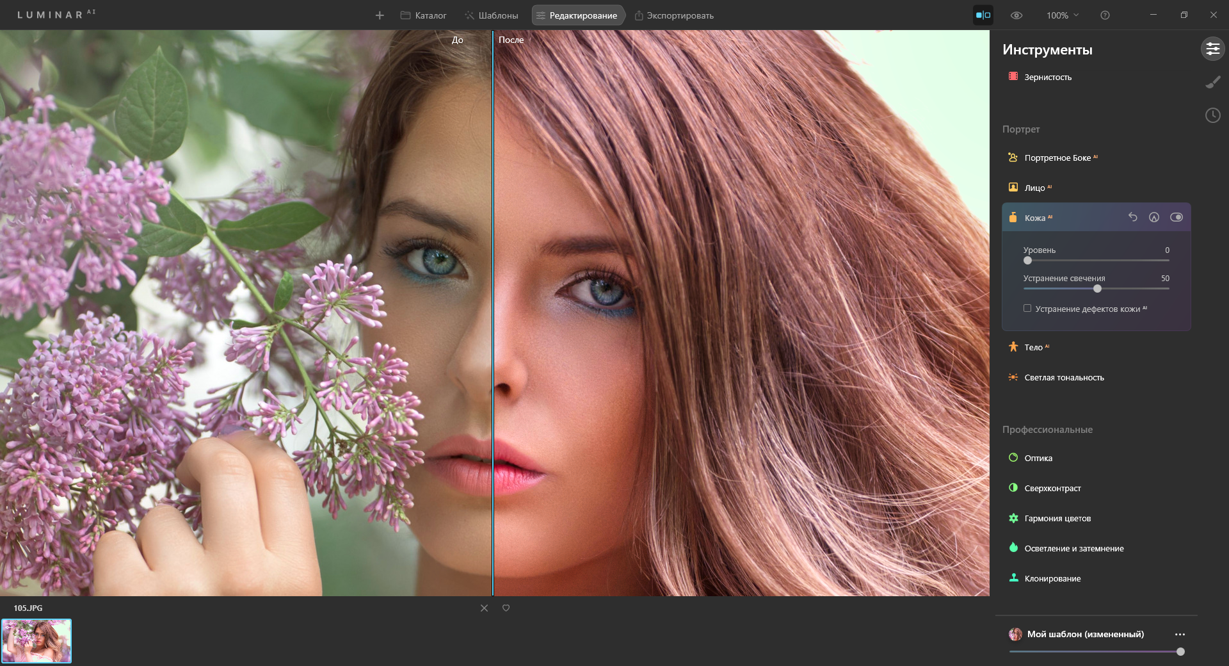
Task: Select the 105.JPG filmstrip thumbnail
Action: [36, 640]
